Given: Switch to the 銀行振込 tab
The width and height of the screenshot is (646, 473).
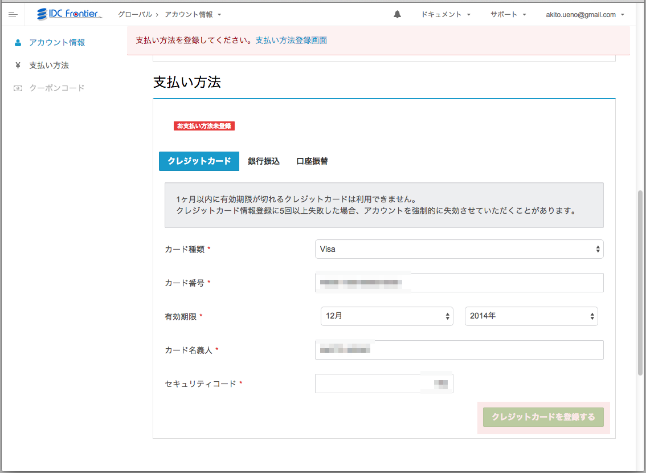Looking at the screenshot, I should 263,161.
